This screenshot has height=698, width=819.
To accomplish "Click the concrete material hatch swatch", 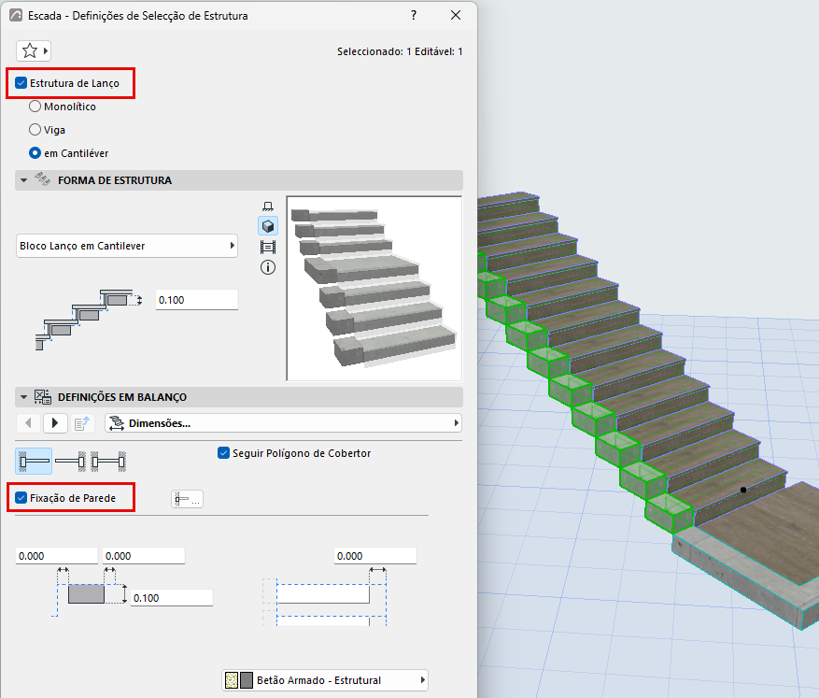I will (232, 680).
